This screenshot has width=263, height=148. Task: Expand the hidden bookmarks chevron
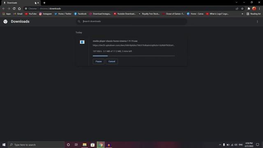242,14
